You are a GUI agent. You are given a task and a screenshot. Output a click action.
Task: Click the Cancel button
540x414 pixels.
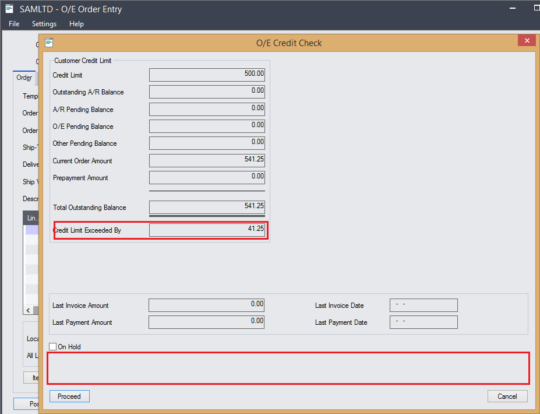click(507, 397)
